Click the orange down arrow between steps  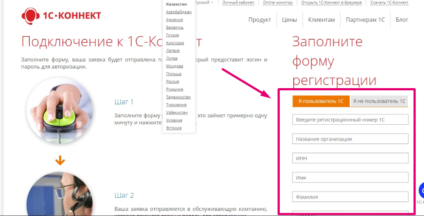point(60,161)
